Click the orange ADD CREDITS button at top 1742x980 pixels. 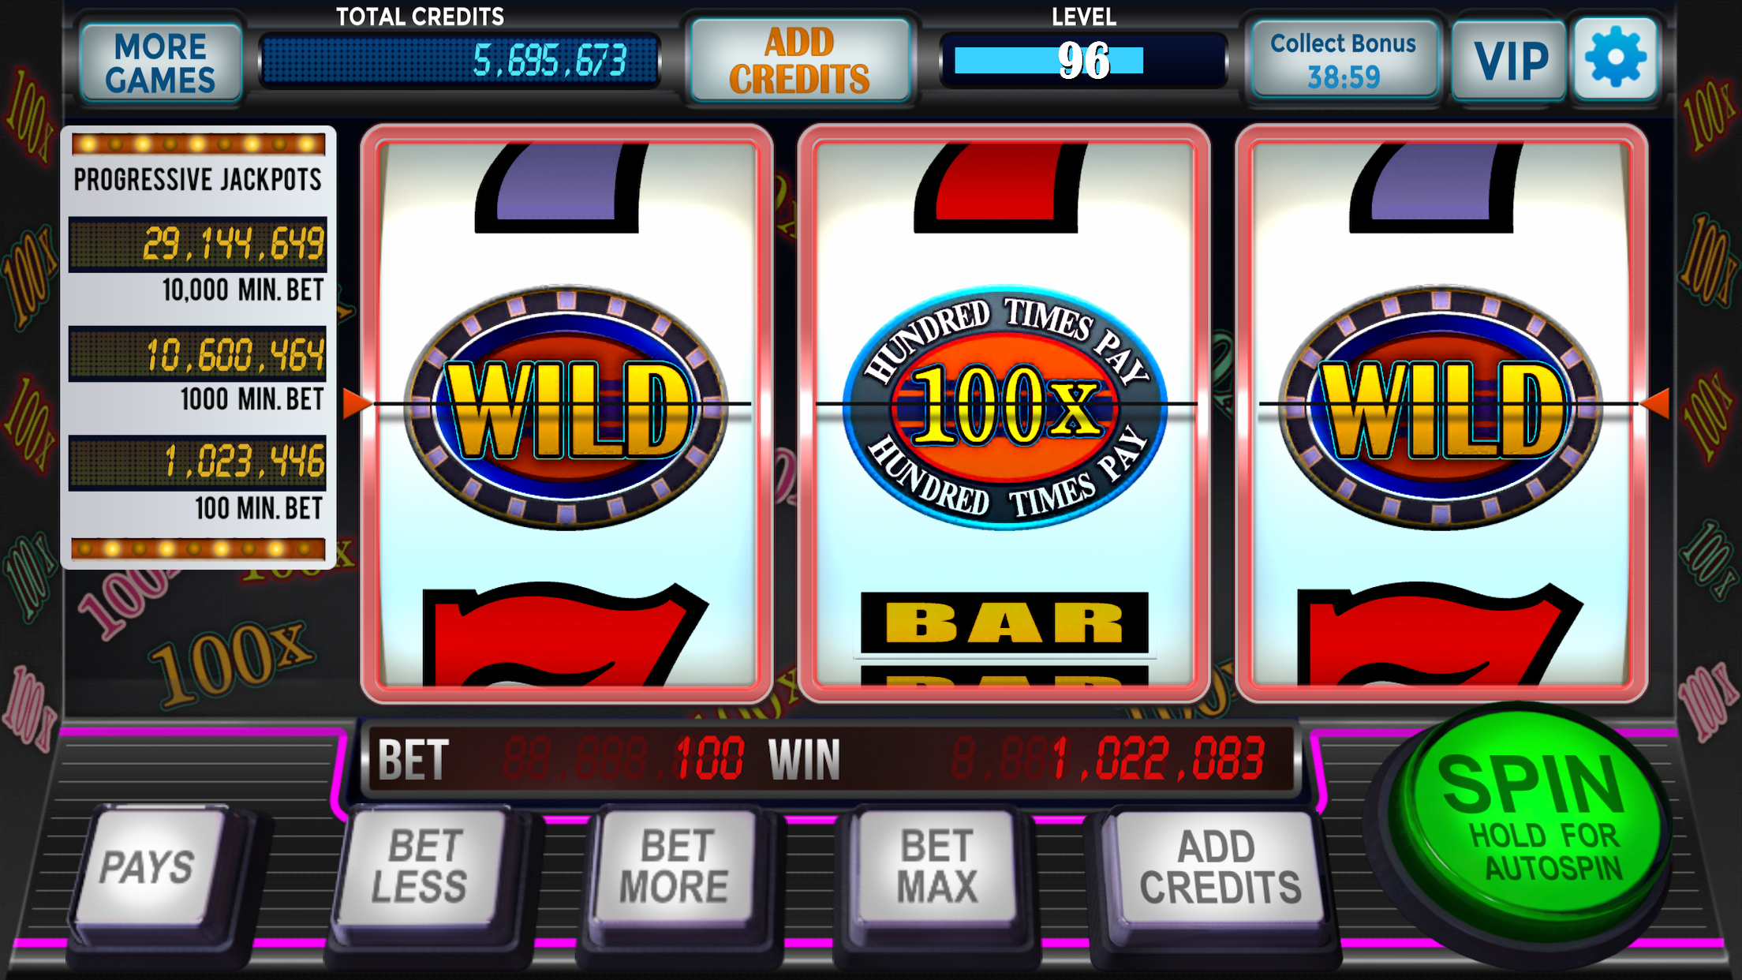[800, 61]
